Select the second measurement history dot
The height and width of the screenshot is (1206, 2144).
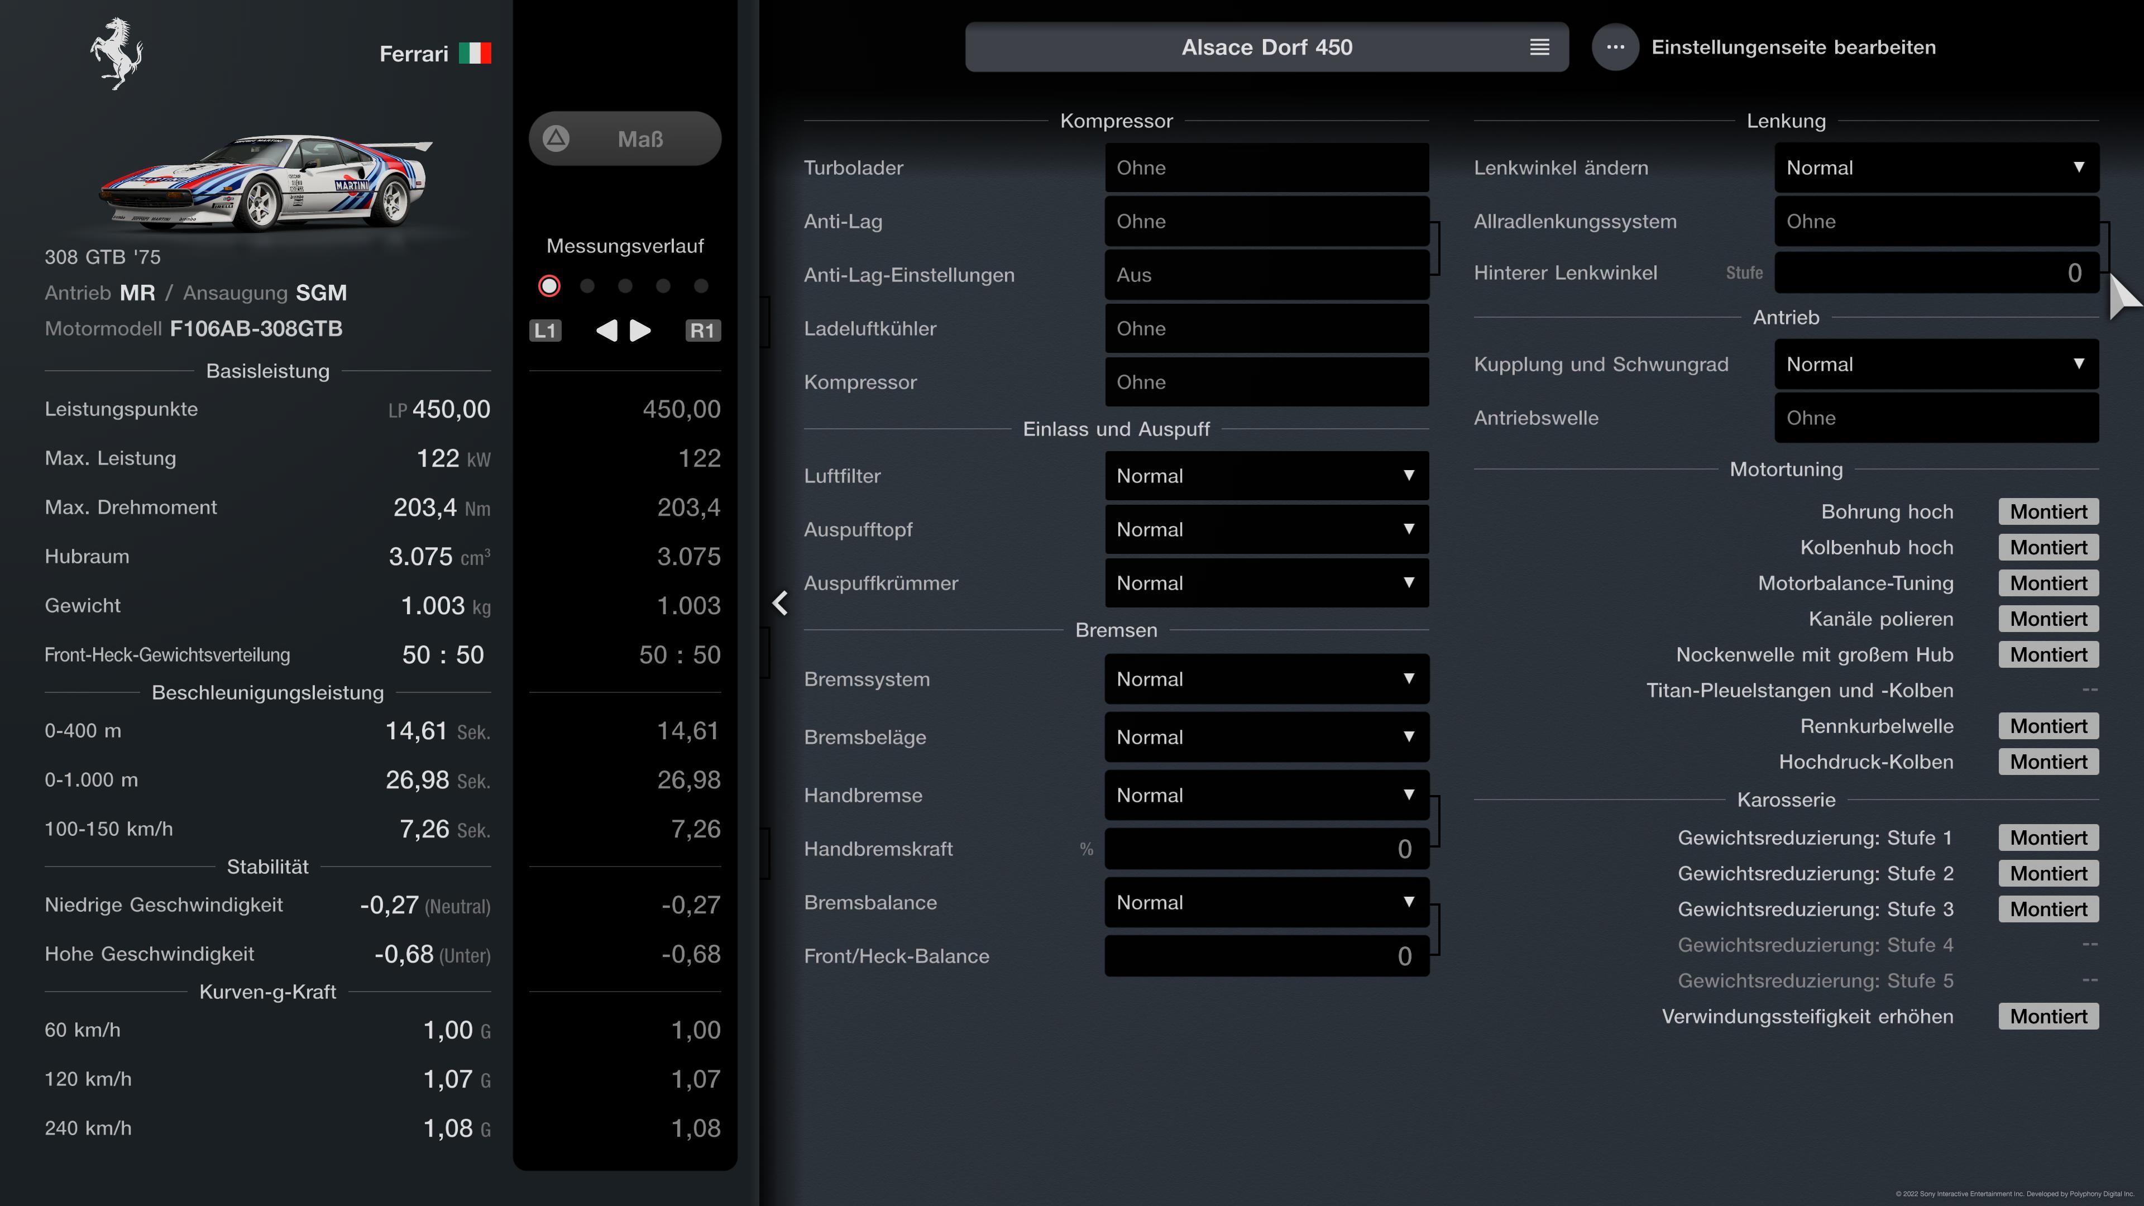tap(587, 286)
